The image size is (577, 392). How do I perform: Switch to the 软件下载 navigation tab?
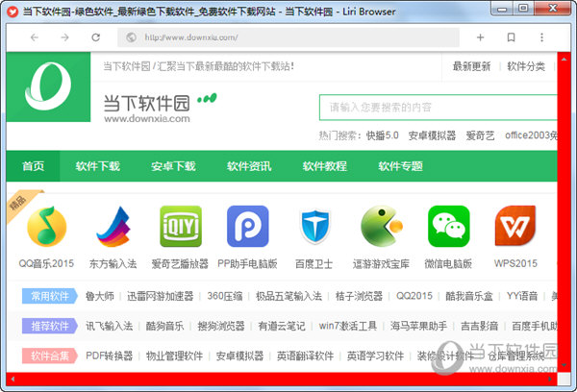[x=98, y=166]
